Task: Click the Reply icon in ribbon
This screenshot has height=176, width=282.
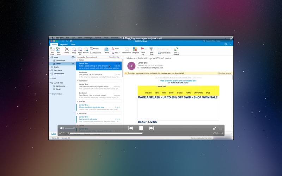Action: tap(74, 49)
